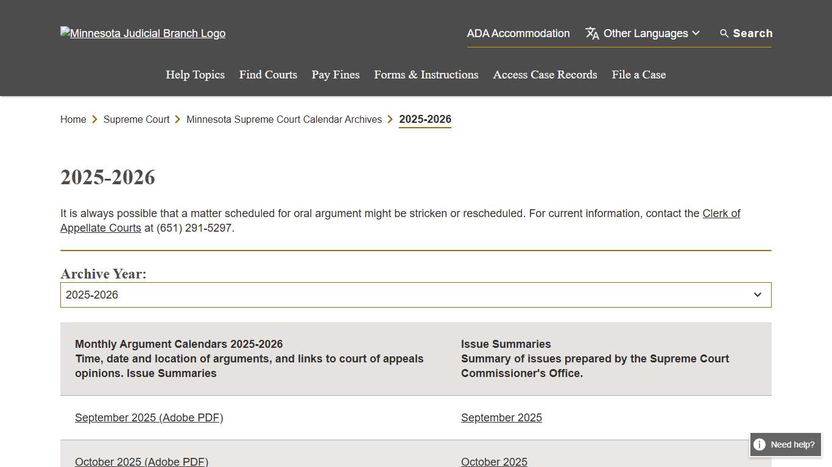
Task: Go to Home breadcrumb link
Action: [73, 120]
